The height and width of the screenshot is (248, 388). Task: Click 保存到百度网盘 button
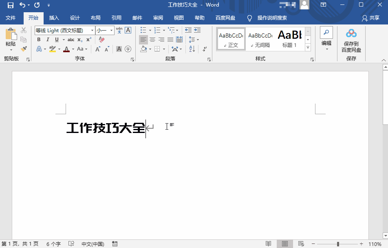coord(351,40)
